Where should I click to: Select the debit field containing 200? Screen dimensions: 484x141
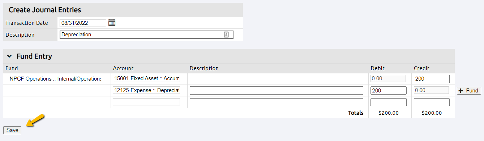click(x=389, y=91)
